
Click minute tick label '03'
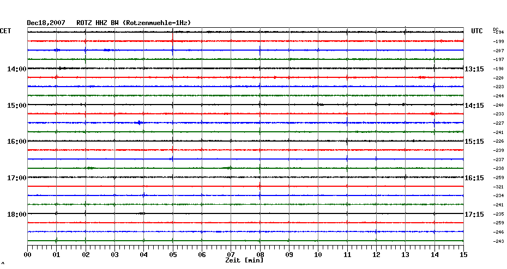point(115,255)
